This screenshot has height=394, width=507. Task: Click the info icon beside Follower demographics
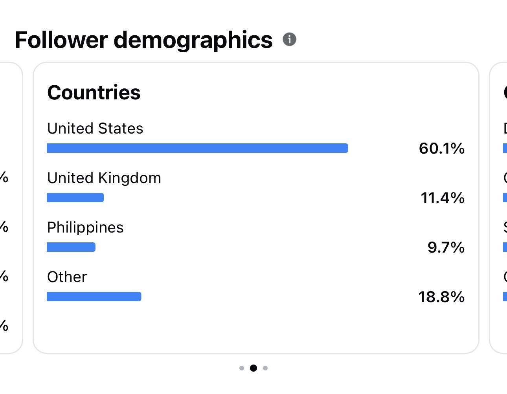289,39
